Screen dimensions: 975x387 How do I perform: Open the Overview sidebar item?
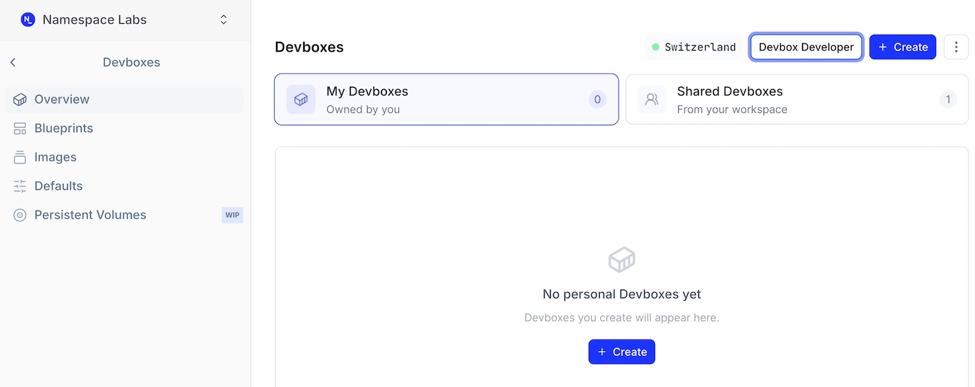click(124, 99)
